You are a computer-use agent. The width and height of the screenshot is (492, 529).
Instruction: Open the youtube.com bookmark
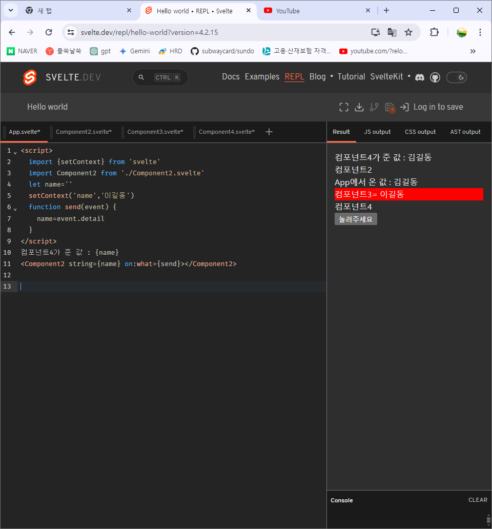point(373,51)
